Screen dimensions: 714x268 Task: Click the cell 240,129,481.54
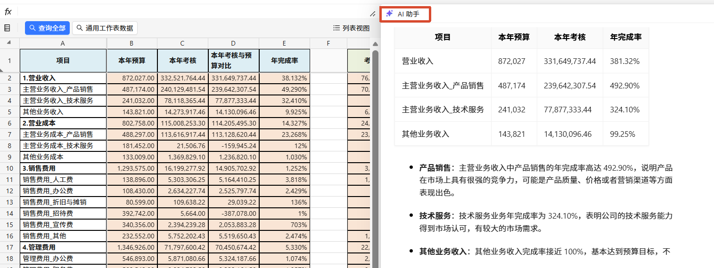point(182,89)
